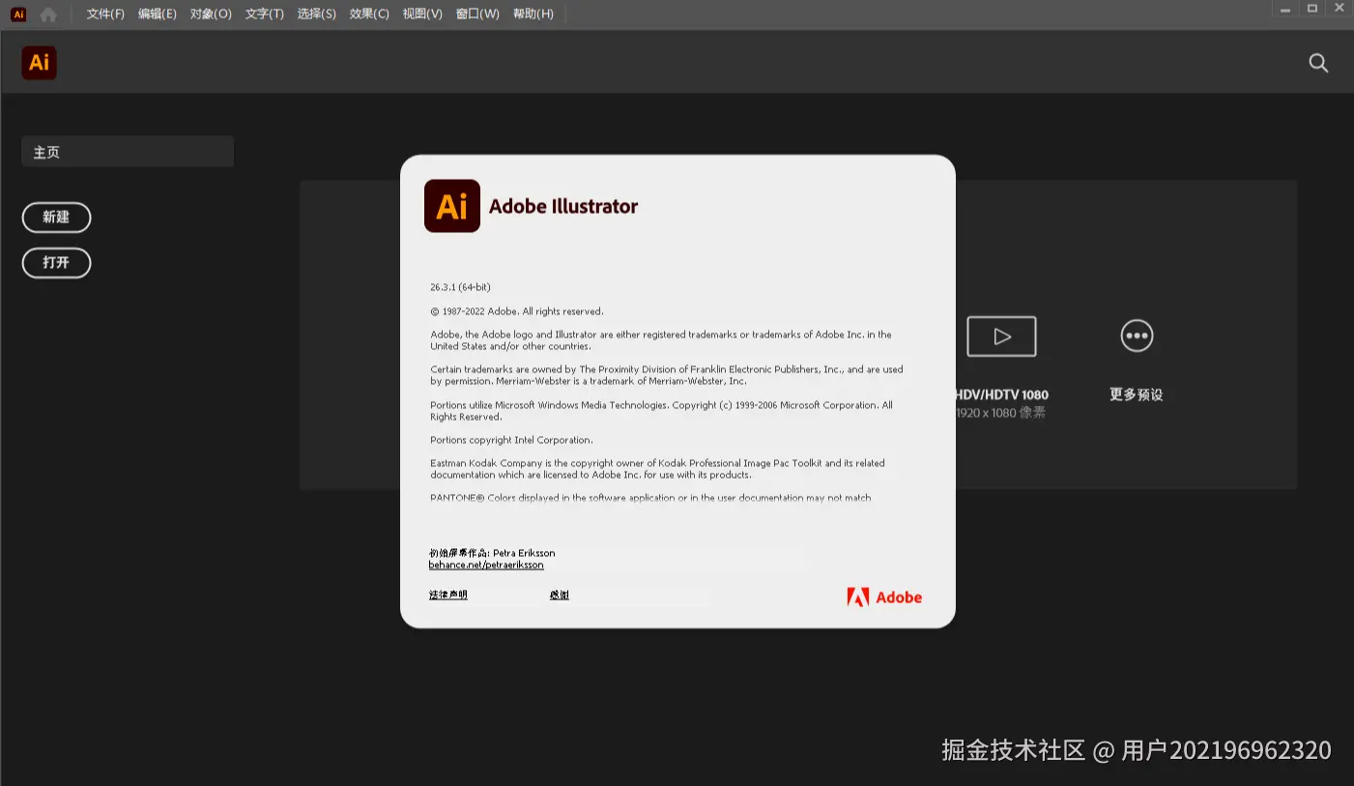The height and width of the screenshot is (786, 1354).
Task: Open the 文件(F) menu
Action: point(105,14)
